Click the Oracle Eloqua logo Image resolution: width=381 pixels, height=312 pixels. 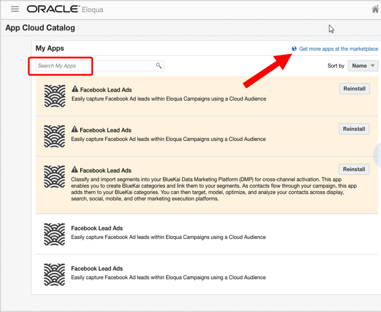click(65, 9)
